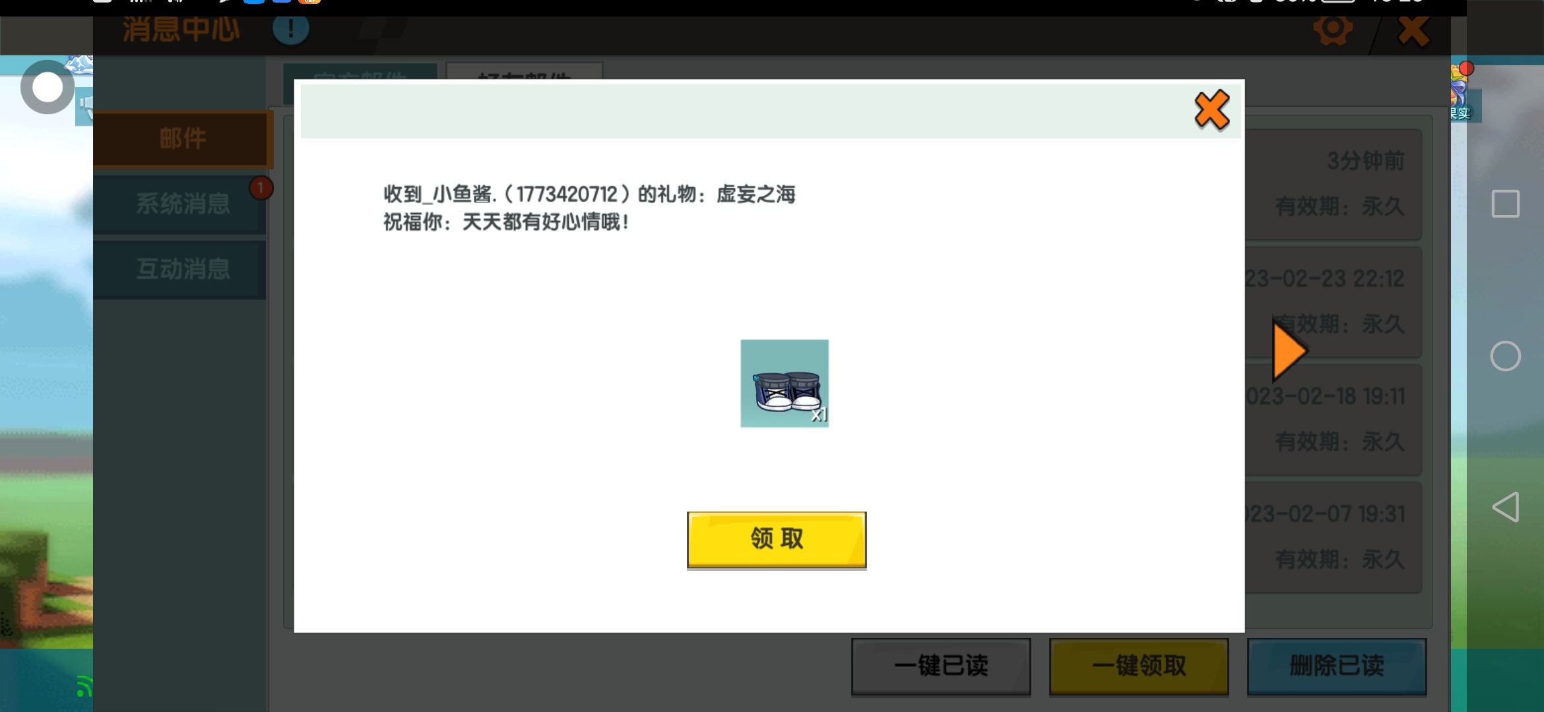
Task: Click 删除已读 delete read button
Action: pos(1336,666)
